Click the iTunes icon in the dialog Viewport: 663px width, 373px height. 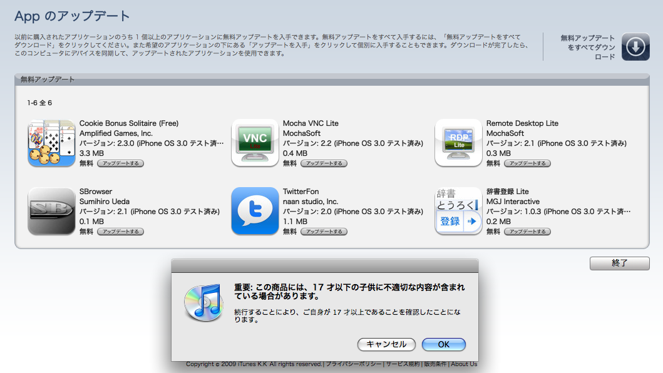[x=204, y=303]
